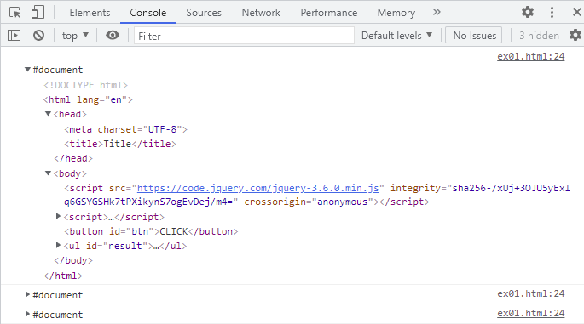The width and height of the screenshot is (584, 324).
Task: Create a live expression with eye icon
Action: pos(112,36)
